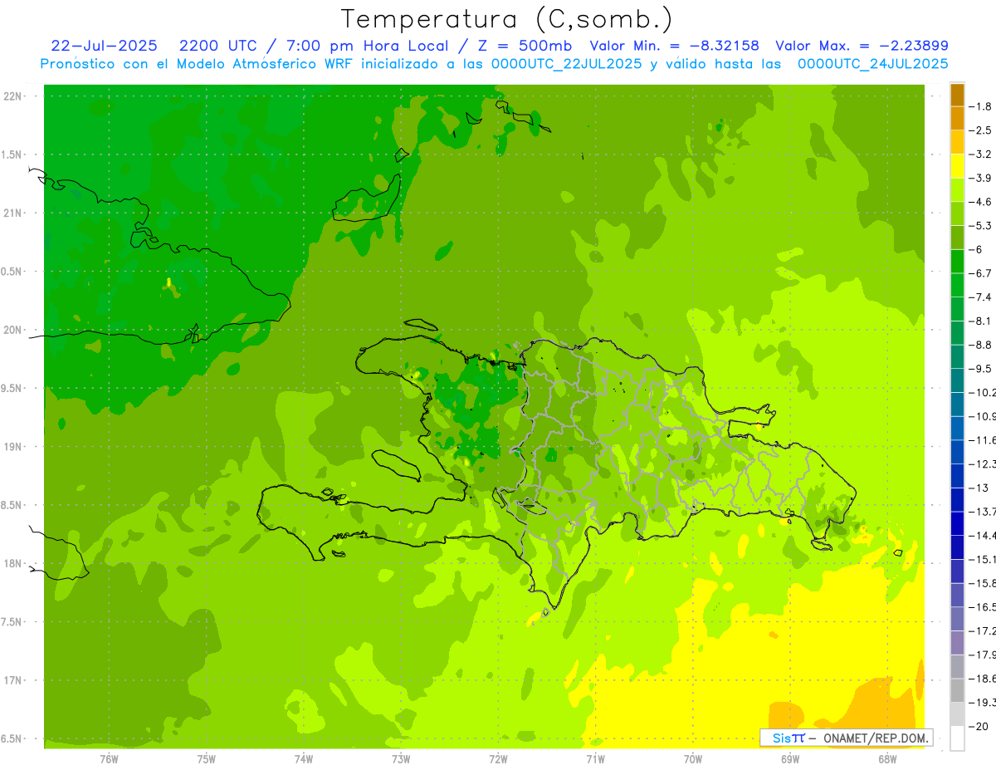Click the -14.4 colorbar value
The height and width of the screenshot is (770, 996).
click(x=983, y=535)
